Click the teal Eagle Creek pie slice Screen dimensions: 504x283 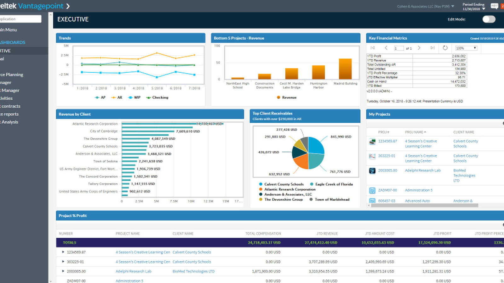315,161
